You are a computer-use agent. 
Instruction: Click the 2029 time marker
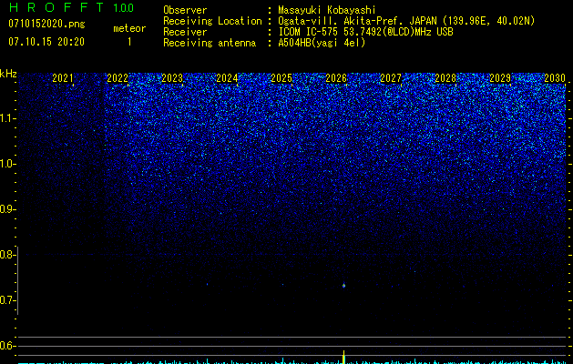(x=500, y=78)
